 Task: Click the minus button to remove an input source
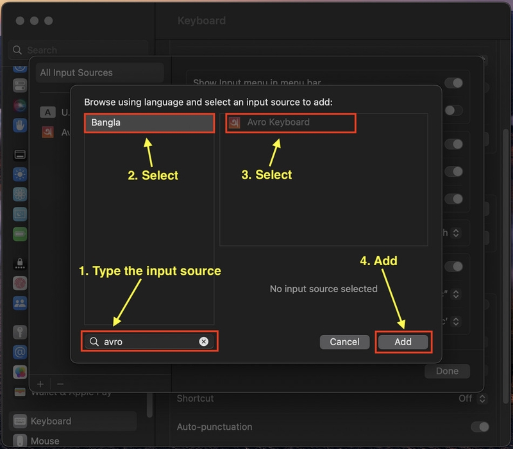60,384
